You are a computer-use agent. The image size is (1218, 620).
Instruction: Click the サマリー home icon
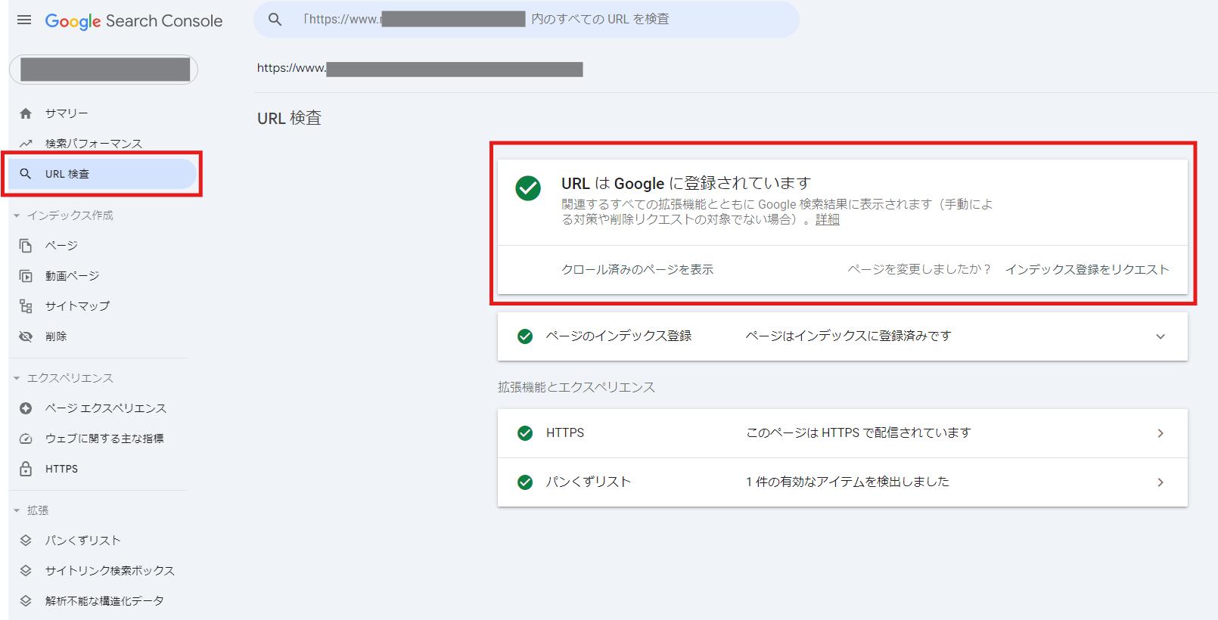point(26,113)
